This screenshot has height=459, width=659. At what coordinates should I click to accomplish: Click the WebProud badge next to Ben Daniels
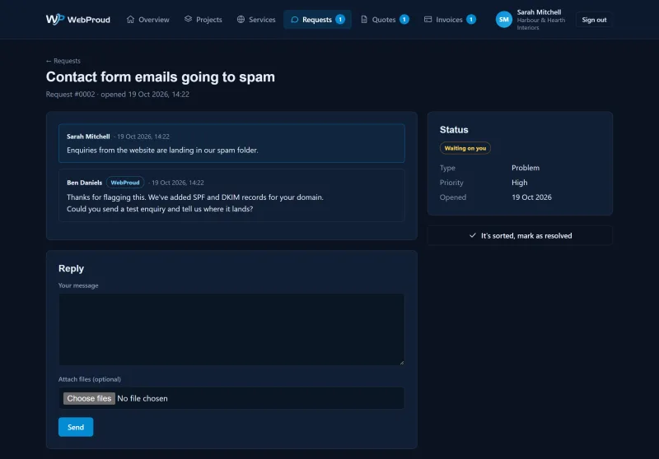pos(125,183)
